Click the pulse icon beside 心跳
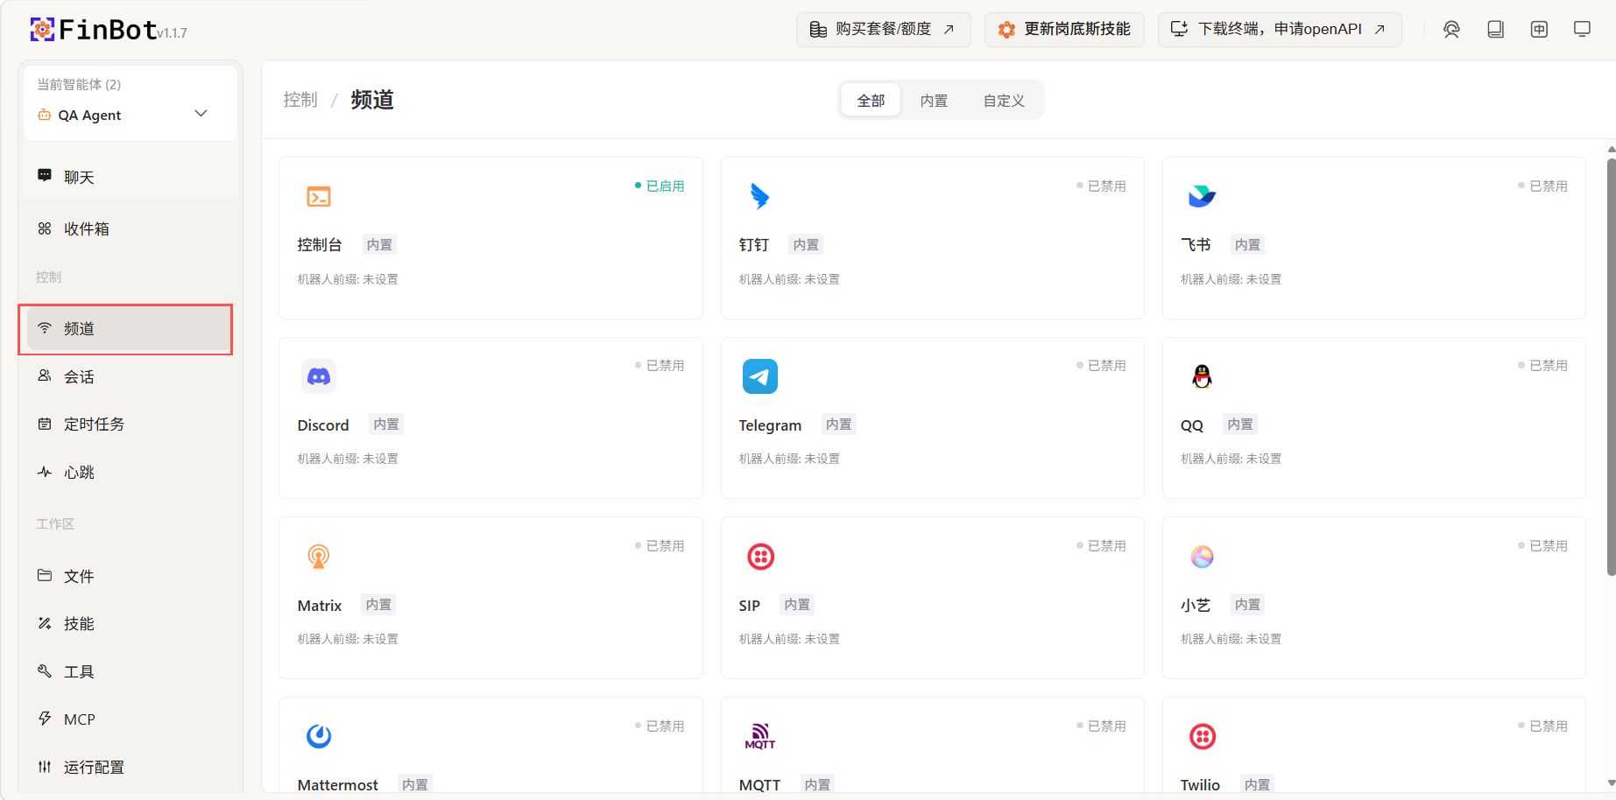Screen dimensions: 1616x800 pyautogui.click(x=45, y=472)
